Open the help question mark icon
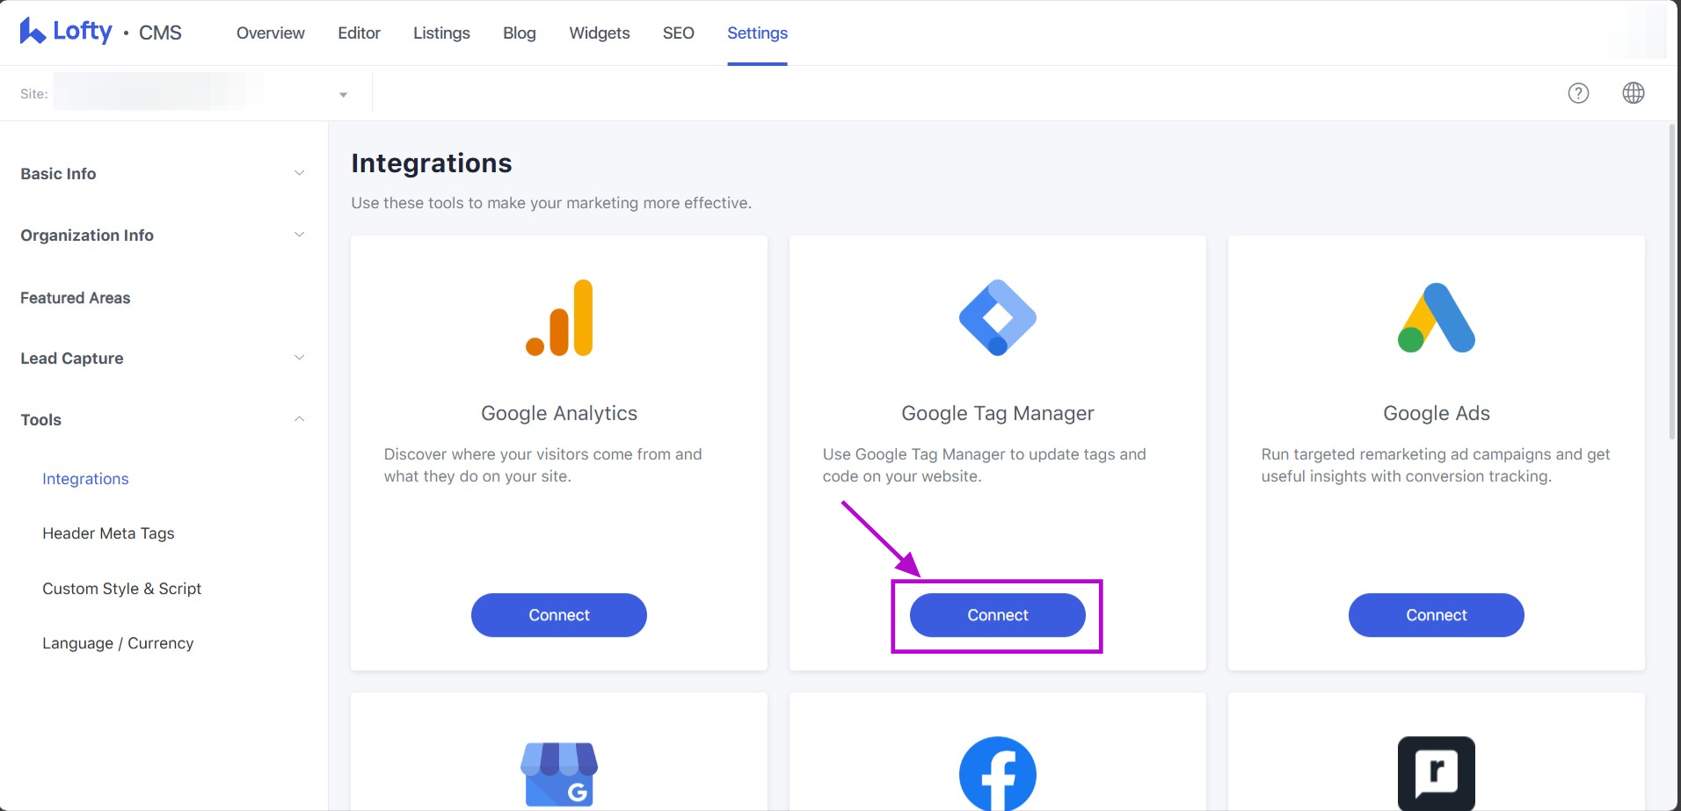1681x811 pixels. coord(1578,93)
